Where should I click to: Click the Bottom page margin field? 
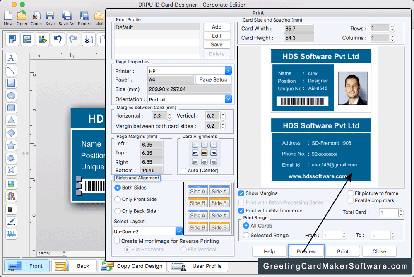tap(152, 170)
